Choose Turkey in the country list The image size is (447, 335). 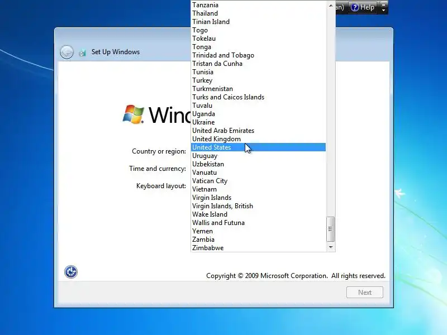point(258,80)
